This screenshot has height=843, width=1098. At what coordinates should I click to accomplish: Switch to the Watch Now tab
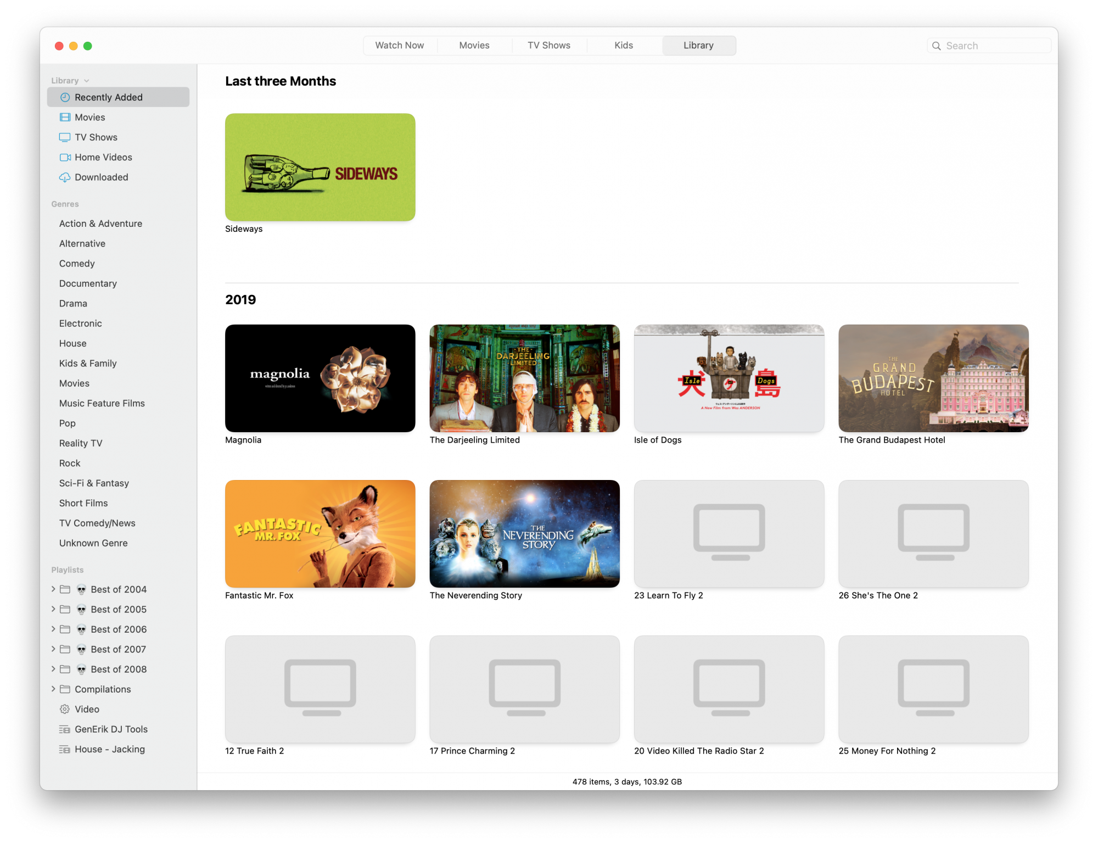coord(399,46)
